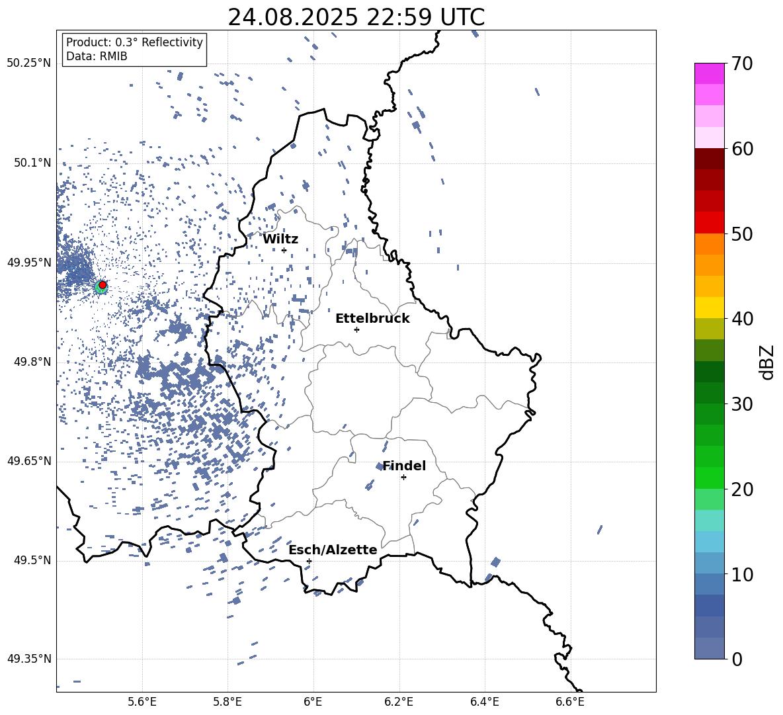Click the Ettelbruck station cross marker
This screenshot has height=715, width=783.
point(356,329)
